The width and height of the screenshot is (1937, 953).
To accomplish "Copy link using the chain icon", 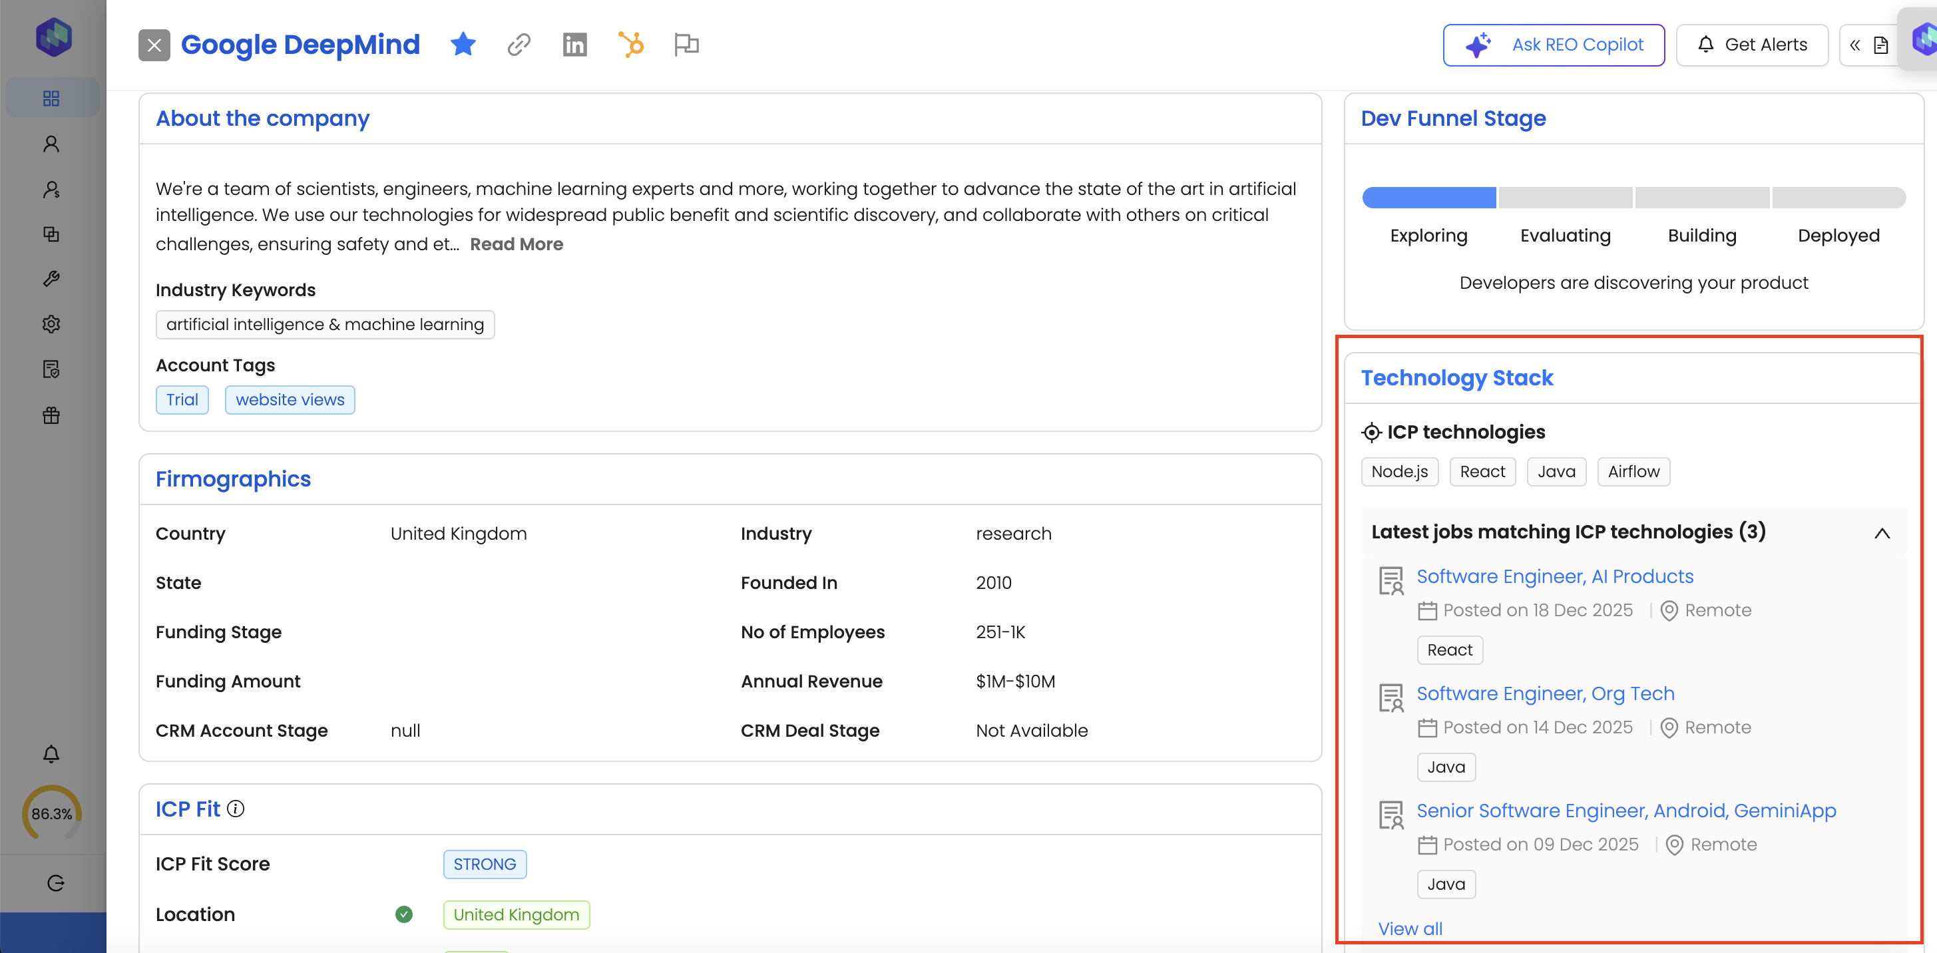I will point(518,45).
